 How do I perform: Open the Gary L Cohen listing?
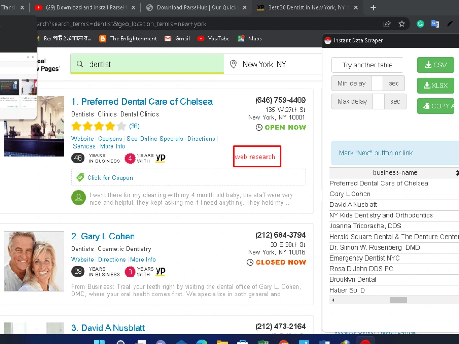tap(103, 236)
